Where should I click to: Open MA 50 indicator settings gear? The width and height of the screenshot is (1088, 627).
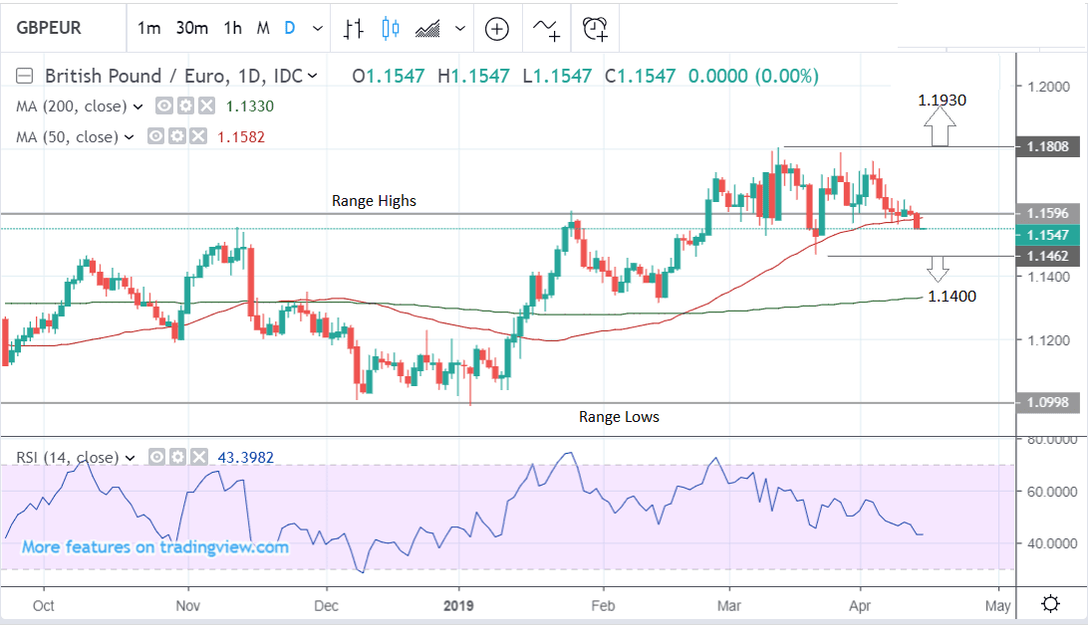[x=177, y=136]
